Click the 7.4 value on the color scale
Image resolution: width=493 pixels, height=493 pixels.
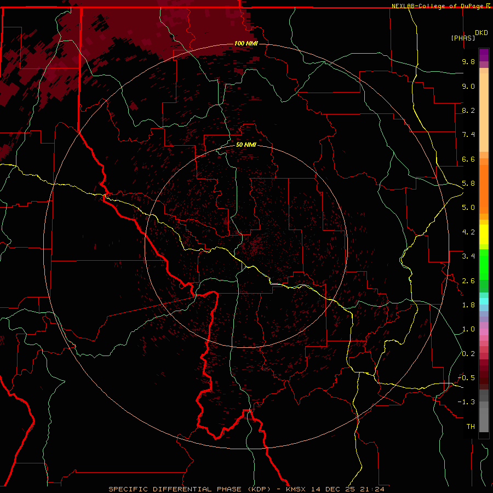tap(468, 135)
